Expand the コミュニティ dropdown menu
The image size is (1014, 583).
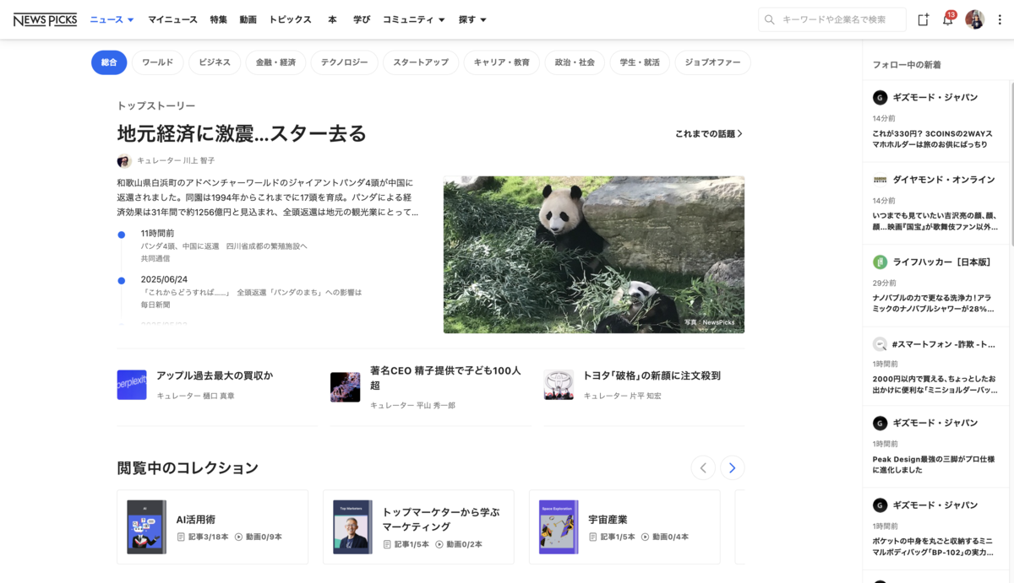[x=413, y=19]
